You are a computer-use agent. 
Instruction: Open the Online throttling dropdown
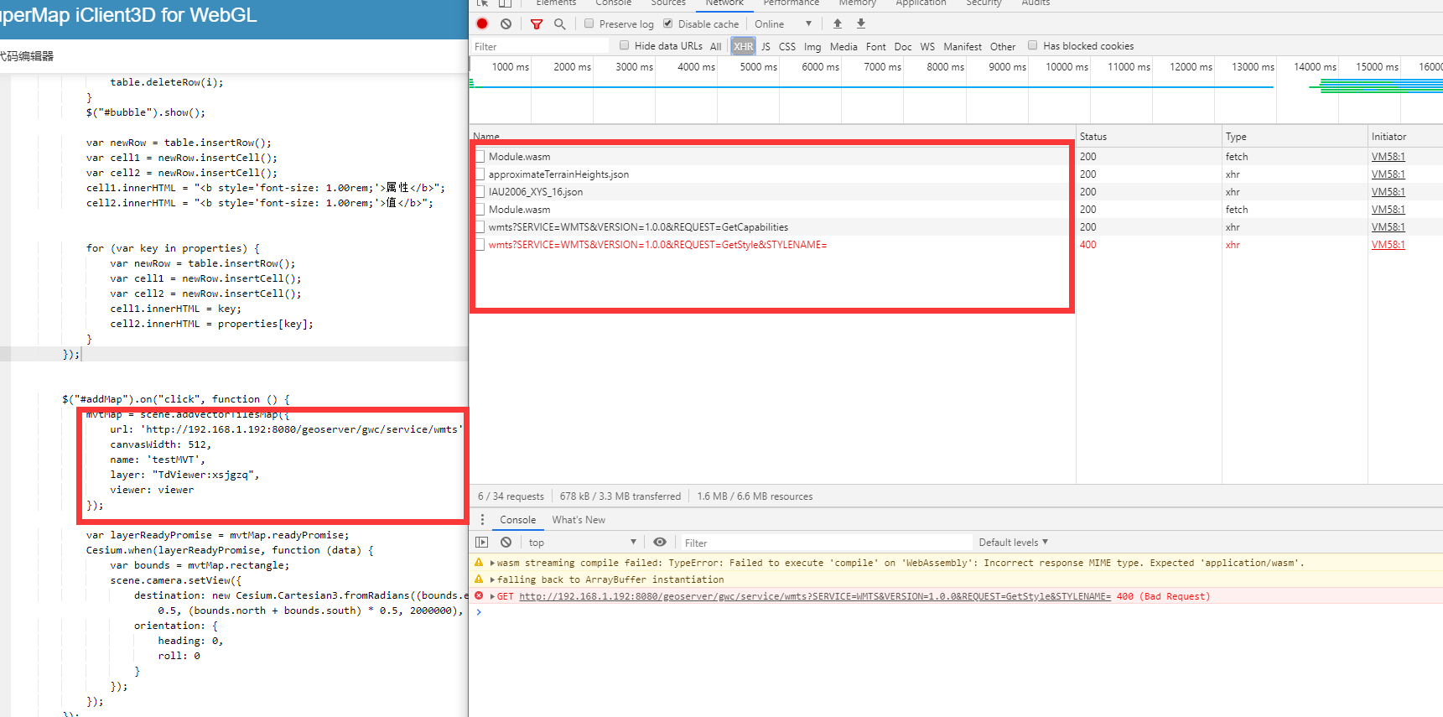pos(783,24)
